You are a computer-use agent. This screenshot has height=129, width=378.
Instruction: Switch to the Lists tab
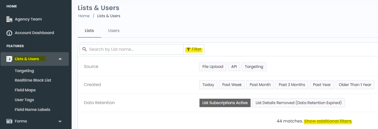tap(89, 31)
